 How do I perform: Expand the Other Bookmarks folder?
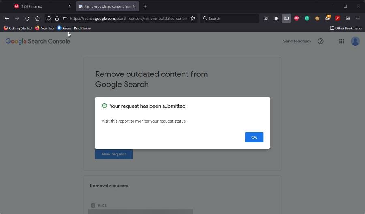click(x=346, y=28)
